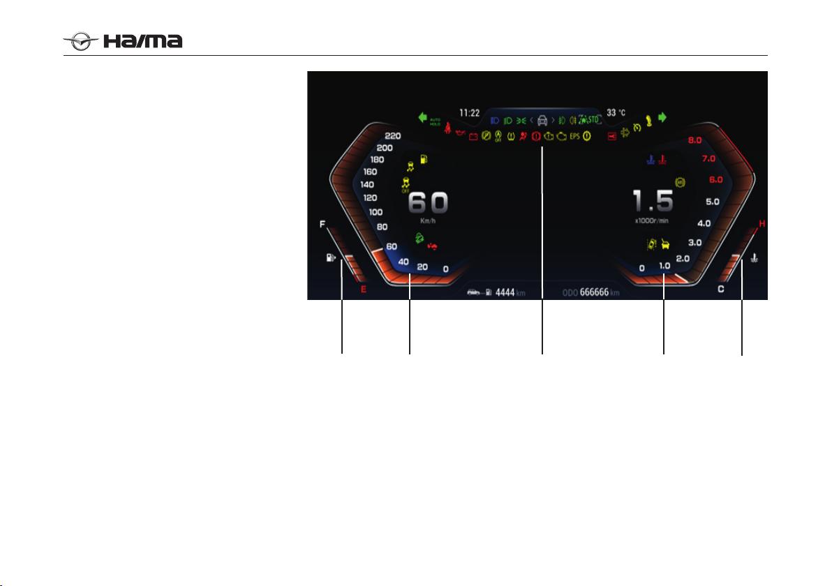Click the yellow ABS warning icon
832x586 pixels.
[681, 182]
